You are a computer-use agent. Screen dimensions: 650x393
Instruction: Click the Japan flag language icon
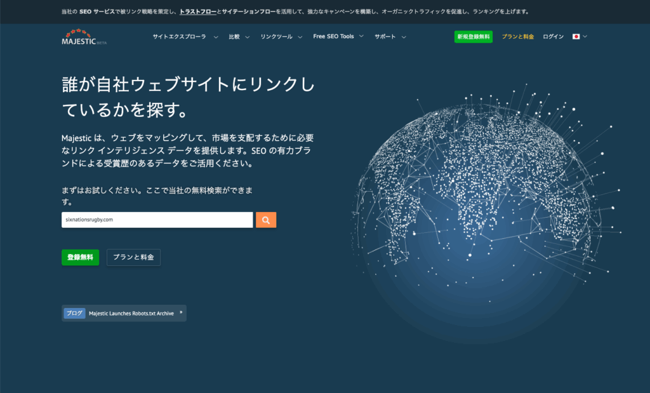pyautogui.click(x=576, y=36)
